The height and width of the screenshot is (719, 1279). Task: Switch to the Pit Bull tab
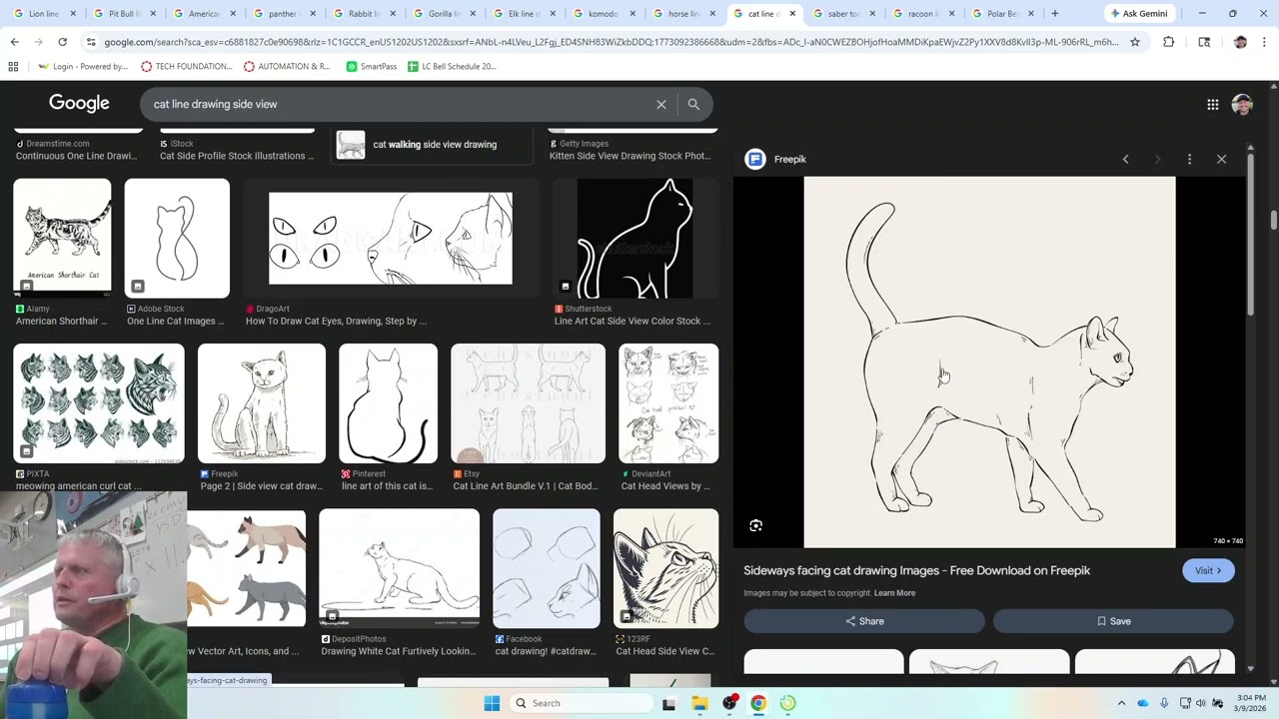coord(118,14)
